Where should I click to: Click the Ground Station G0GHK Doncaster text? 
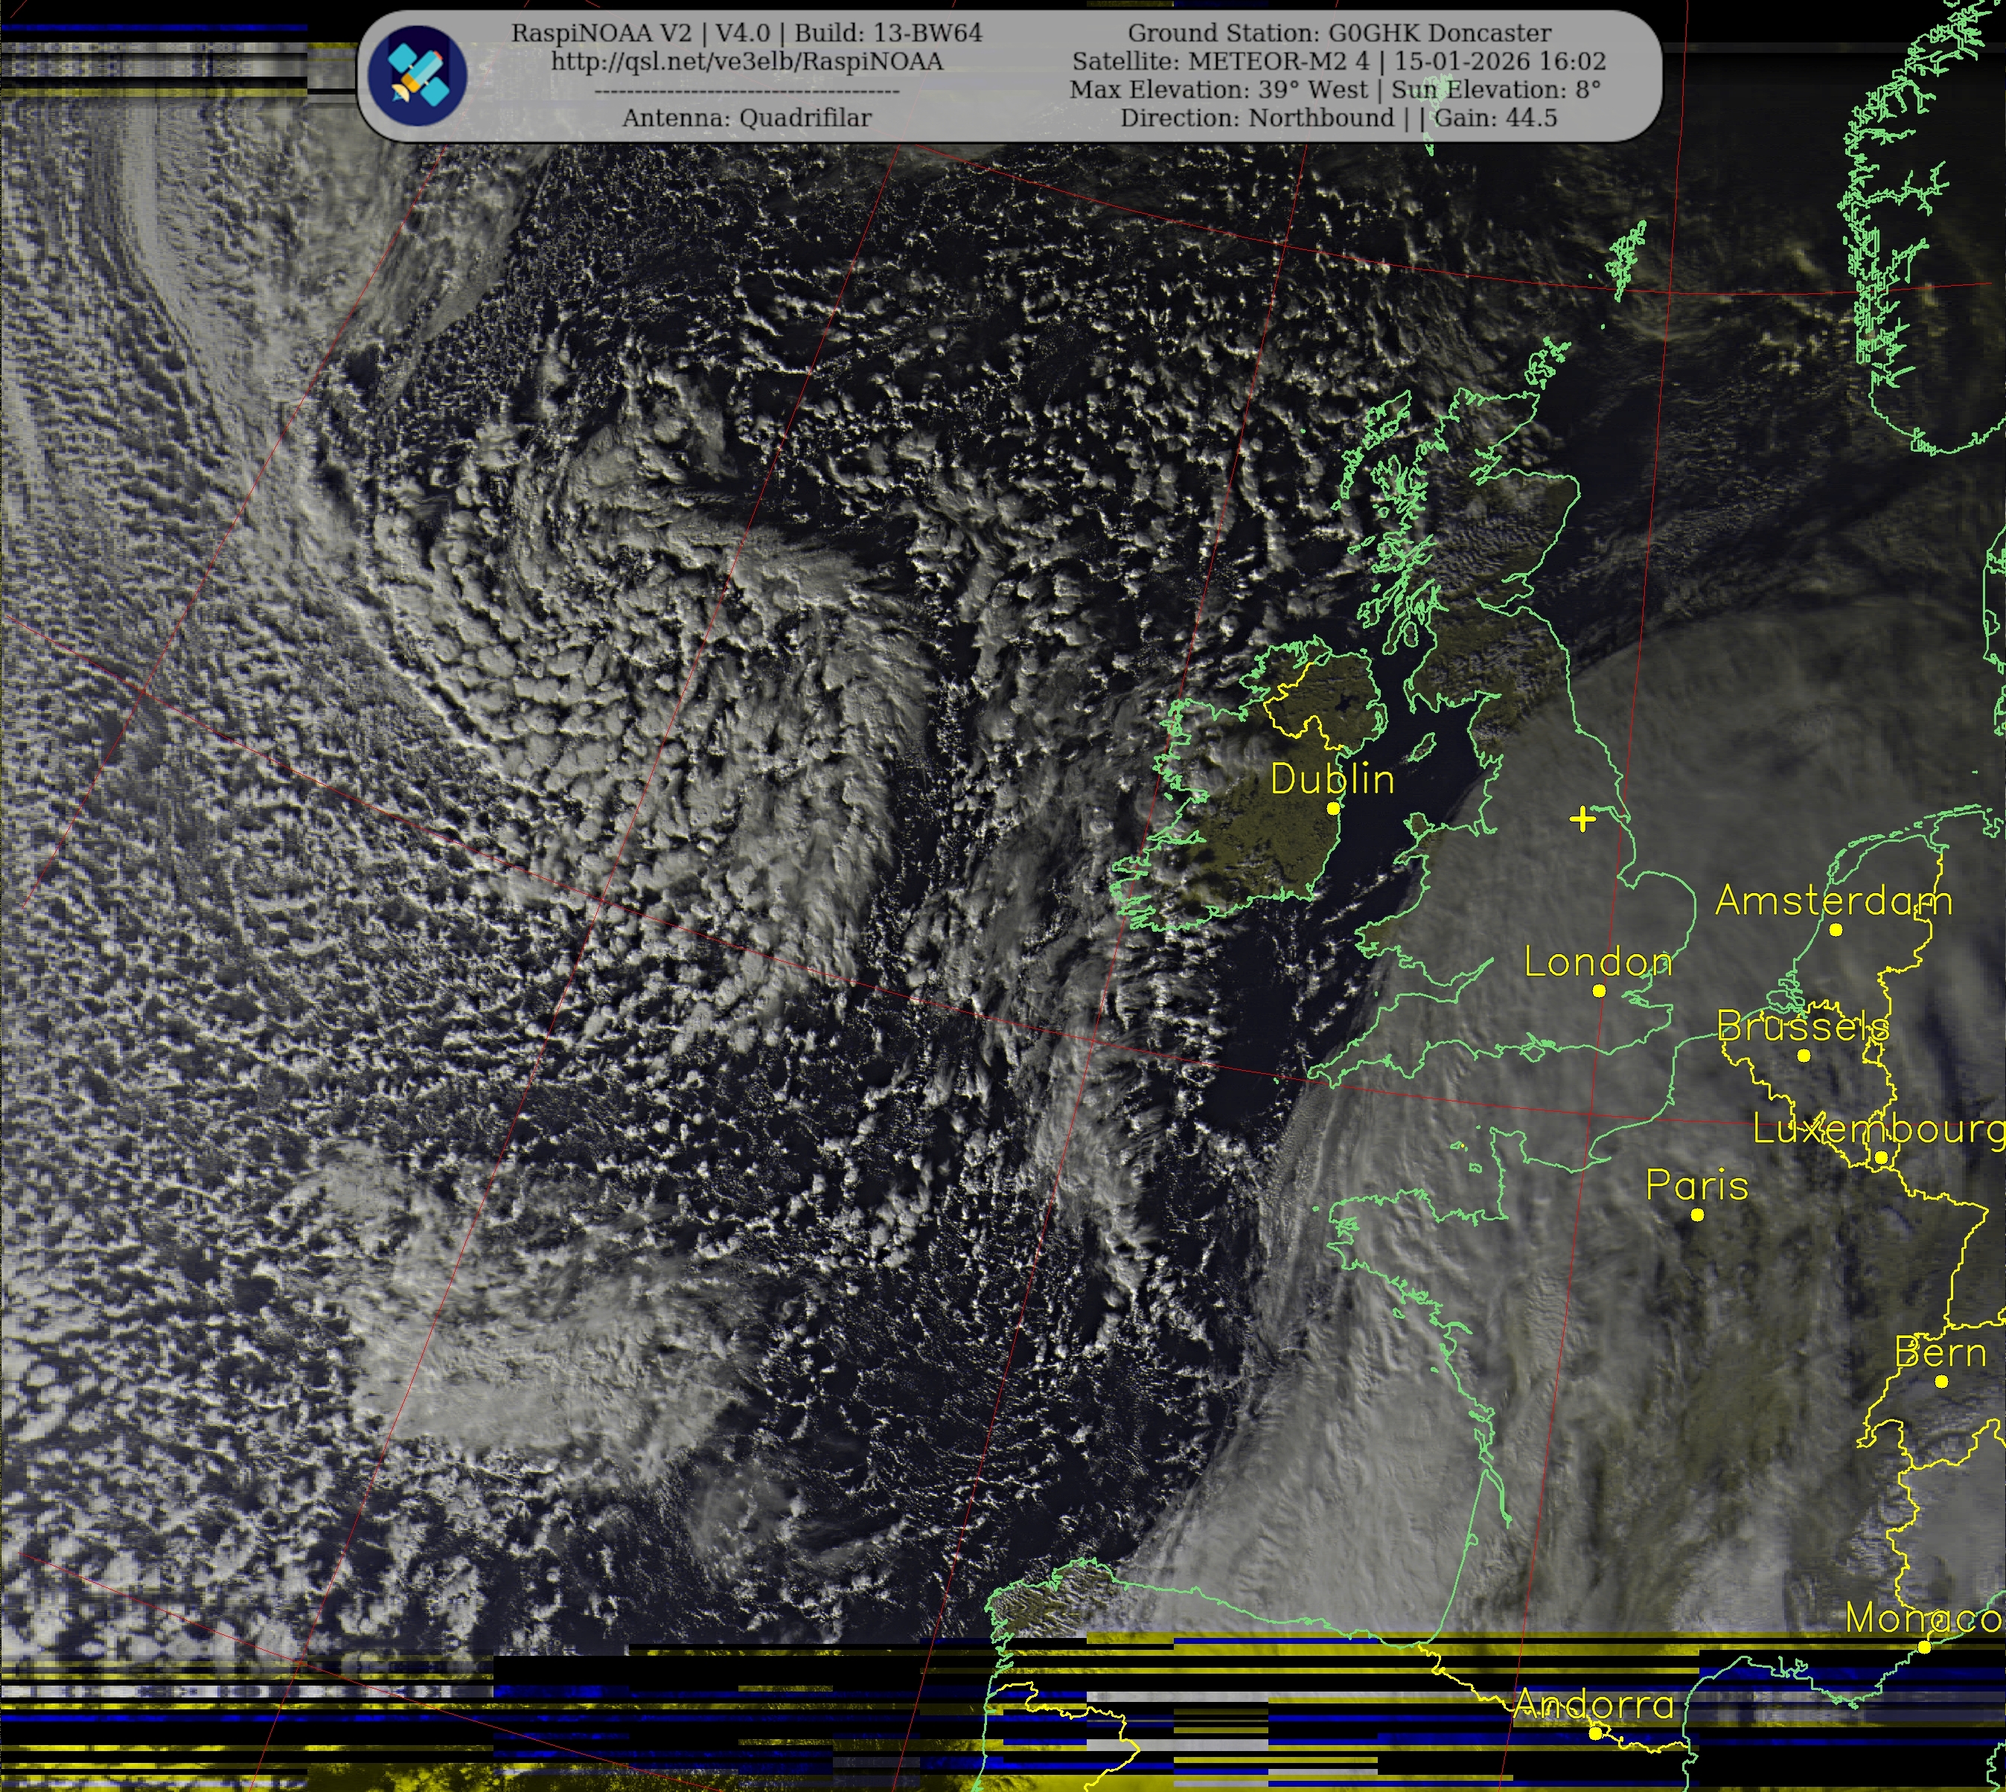click(x=1339, y=33)
